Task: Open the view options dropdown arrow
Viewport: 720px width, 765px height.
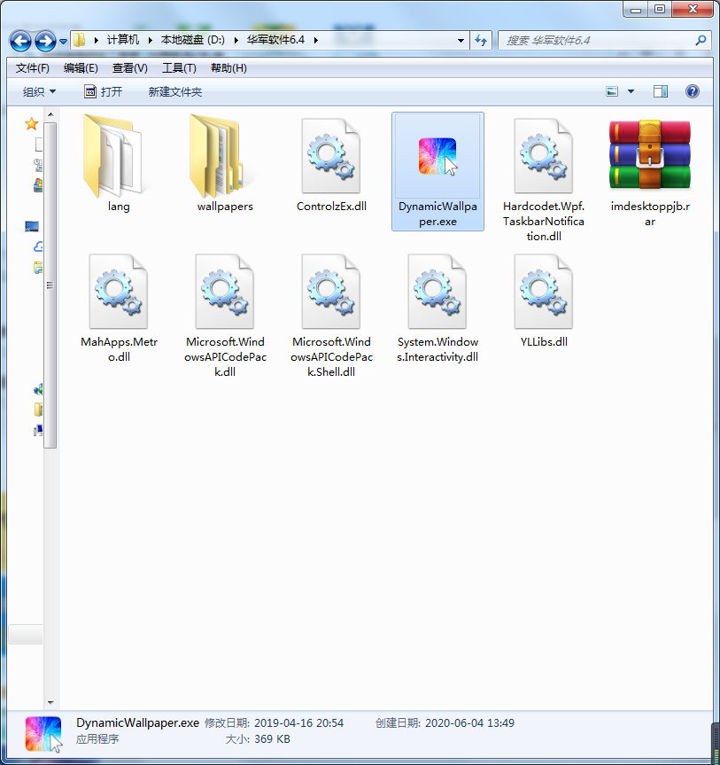Action: point(631,91)
